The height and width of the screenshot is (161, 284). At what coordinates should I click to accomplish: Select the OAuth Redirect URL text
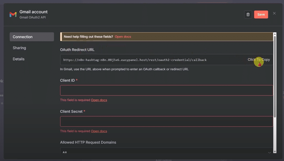pos(135,60)
